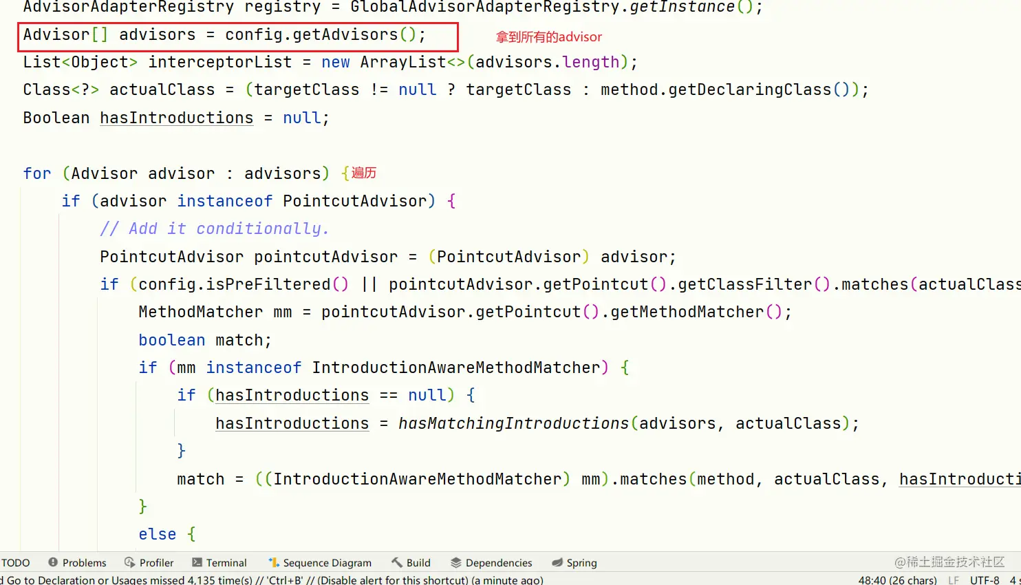1021x585 pixels.
Task: Click the getClassFilter method call
Action: tap(745, 284)
